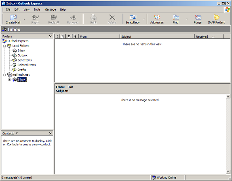232x181 pixels.
Task: Open the View menu
Action: 27,9
